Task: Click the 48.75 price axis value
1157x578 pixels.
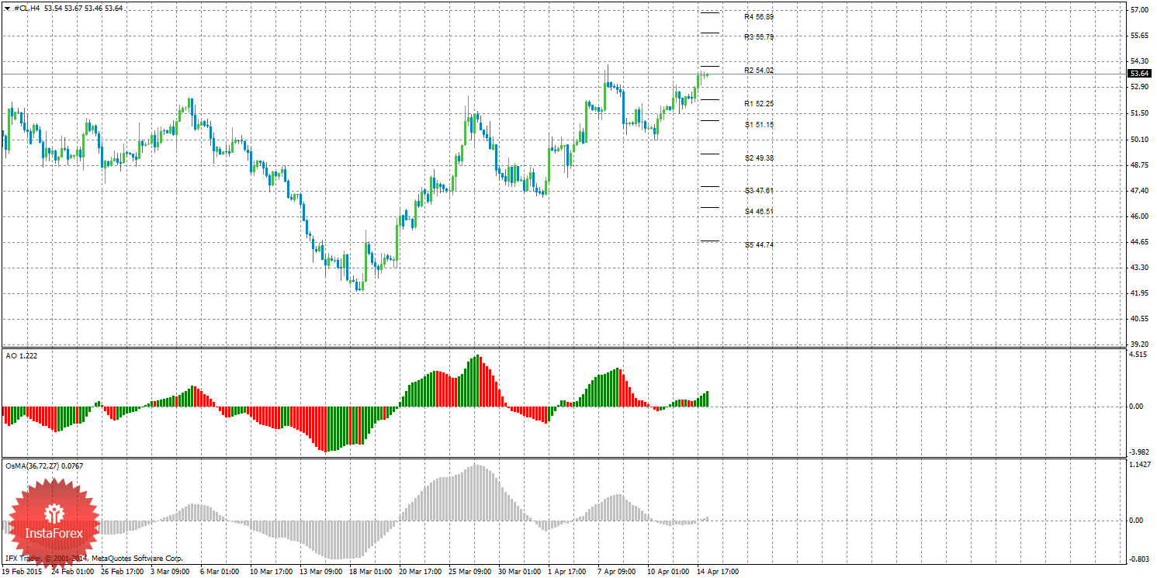Action: 1139,165
